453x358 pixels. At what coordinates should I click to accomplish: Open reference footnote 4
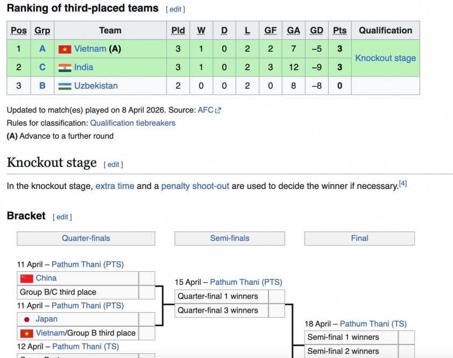click(x=402, y=184)
